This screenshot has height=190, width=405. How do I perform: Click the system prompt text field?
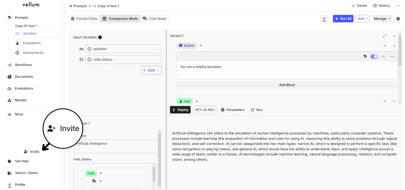287,70
